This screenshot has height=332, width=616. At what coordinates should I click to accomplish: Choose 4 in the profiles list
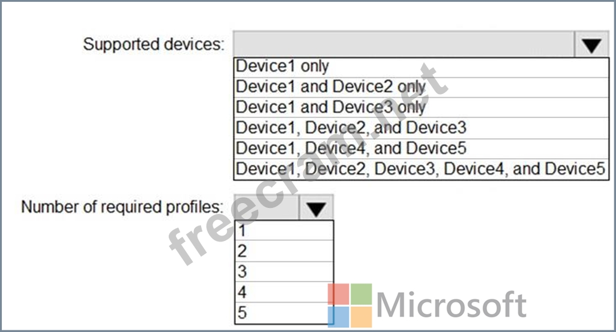pos(284,292)
